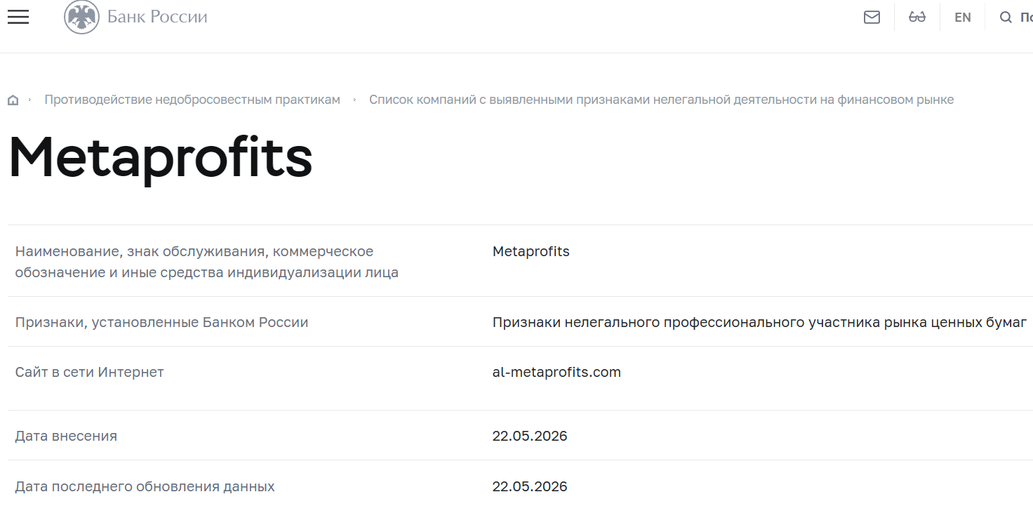
Task: Enable visually impaired version glasses icon
Action: pos(917,18)
